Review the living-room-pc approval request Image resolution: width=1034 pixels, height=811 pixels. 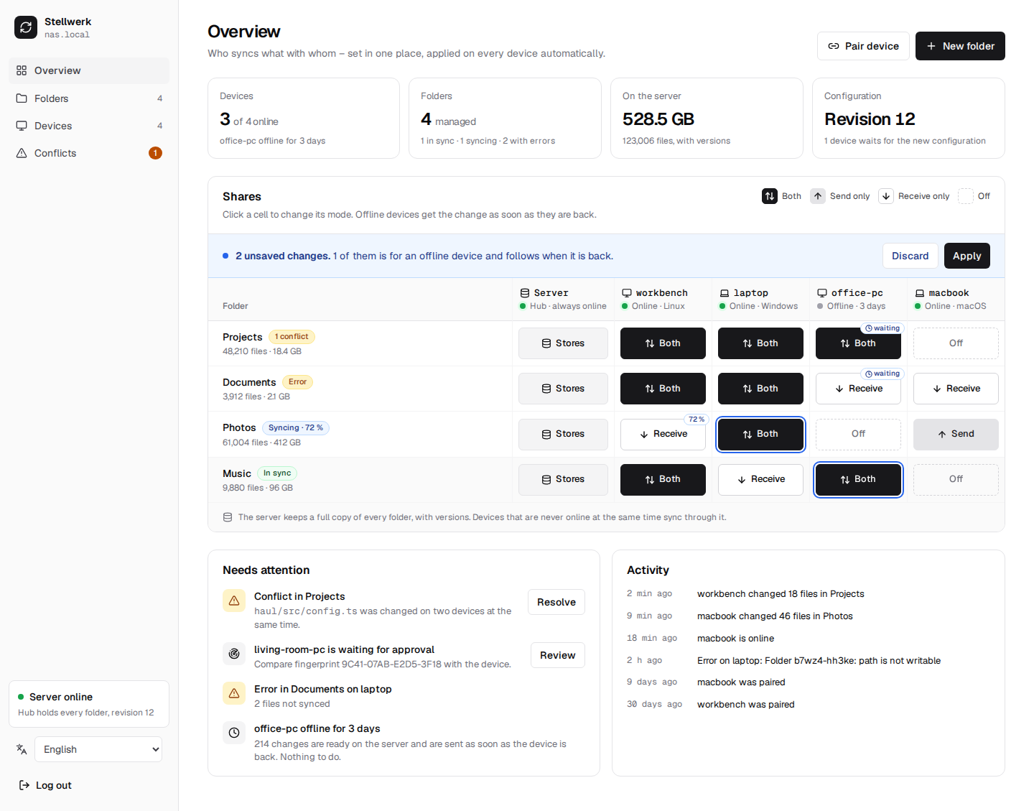pyautogui.click(x=558, y=655)
